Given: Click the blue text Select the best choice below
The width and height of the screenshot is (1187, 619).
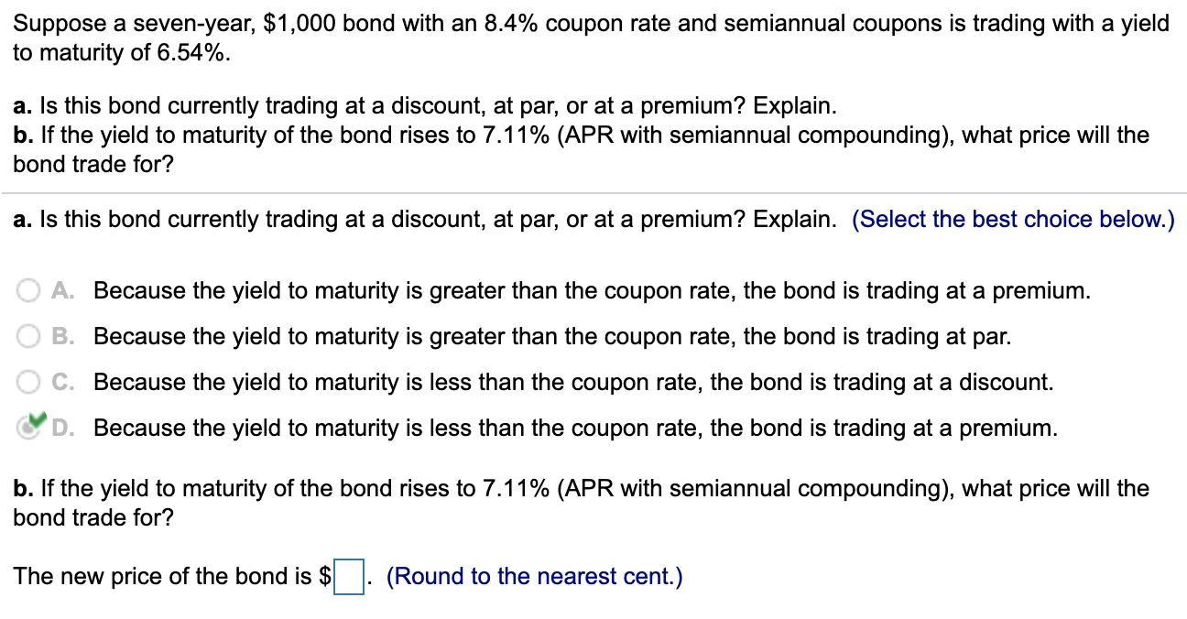Looking at the screenshot, I should pyautogui.click(x=1012, y=219).
